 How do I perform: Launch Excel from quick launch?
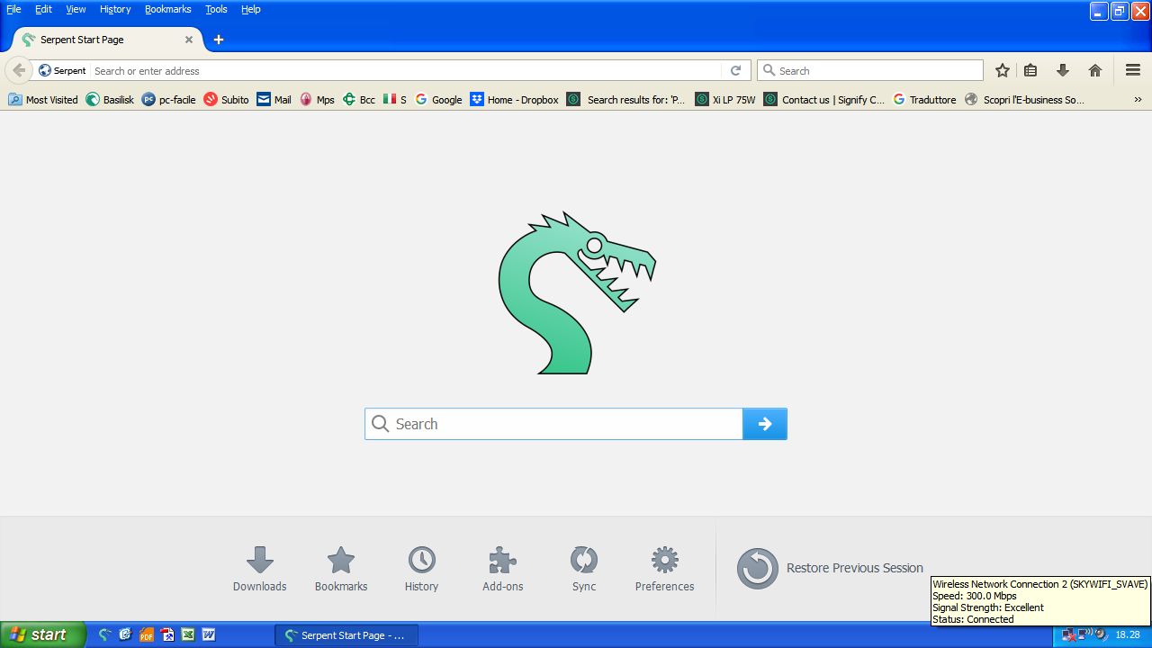[x=188, y=634]
